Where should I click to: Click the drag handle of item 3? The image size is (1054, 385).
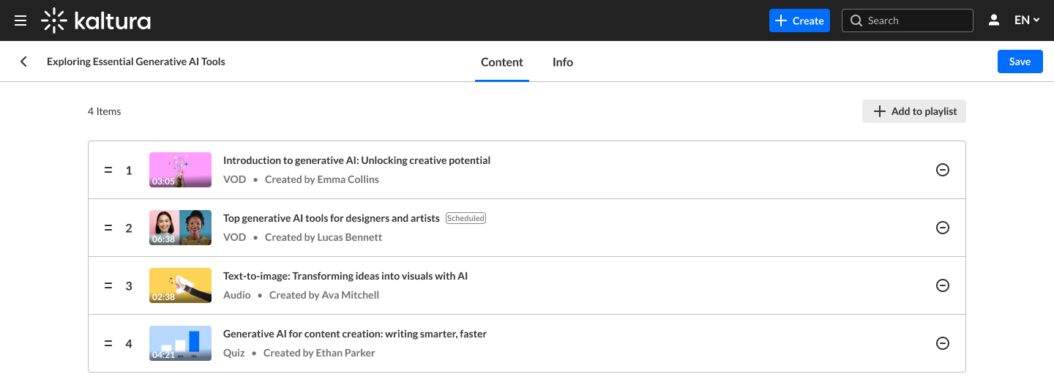[x=108, y=285]
